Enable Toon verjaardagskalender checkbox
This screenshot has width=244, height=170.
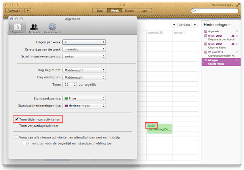click(16, 126)
